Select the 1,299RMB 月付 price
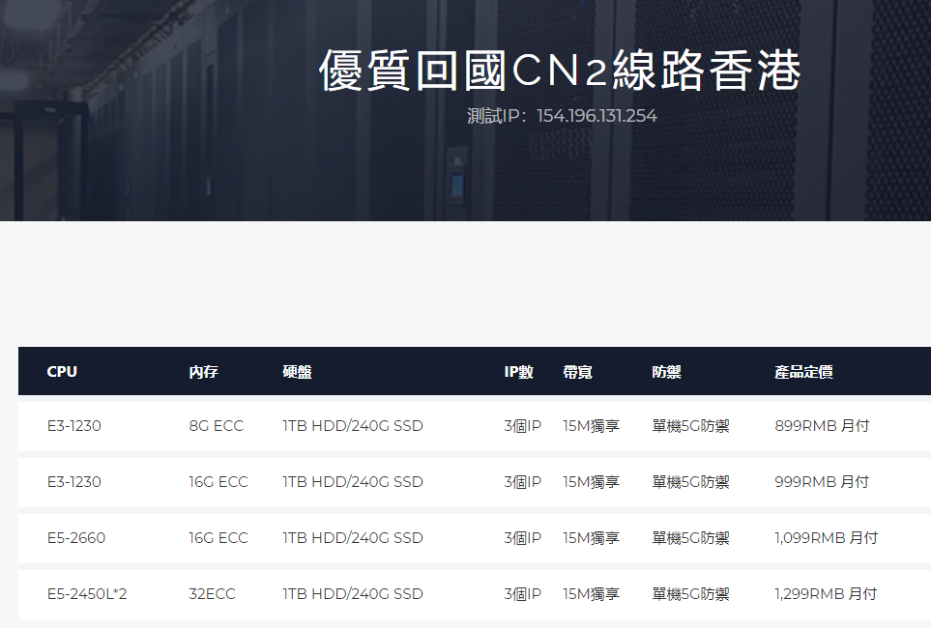 click(826, 593)
